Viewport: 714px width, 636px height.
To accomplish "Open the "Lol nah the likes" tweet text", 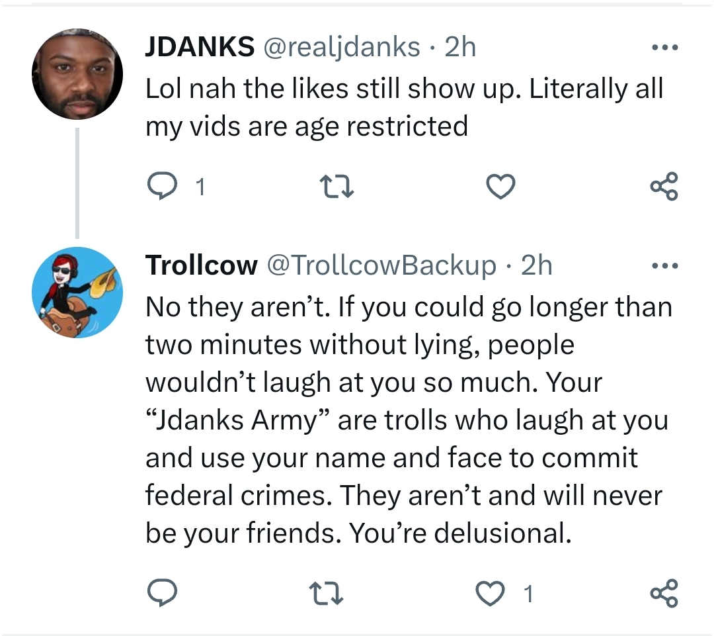I will (403, 107).
